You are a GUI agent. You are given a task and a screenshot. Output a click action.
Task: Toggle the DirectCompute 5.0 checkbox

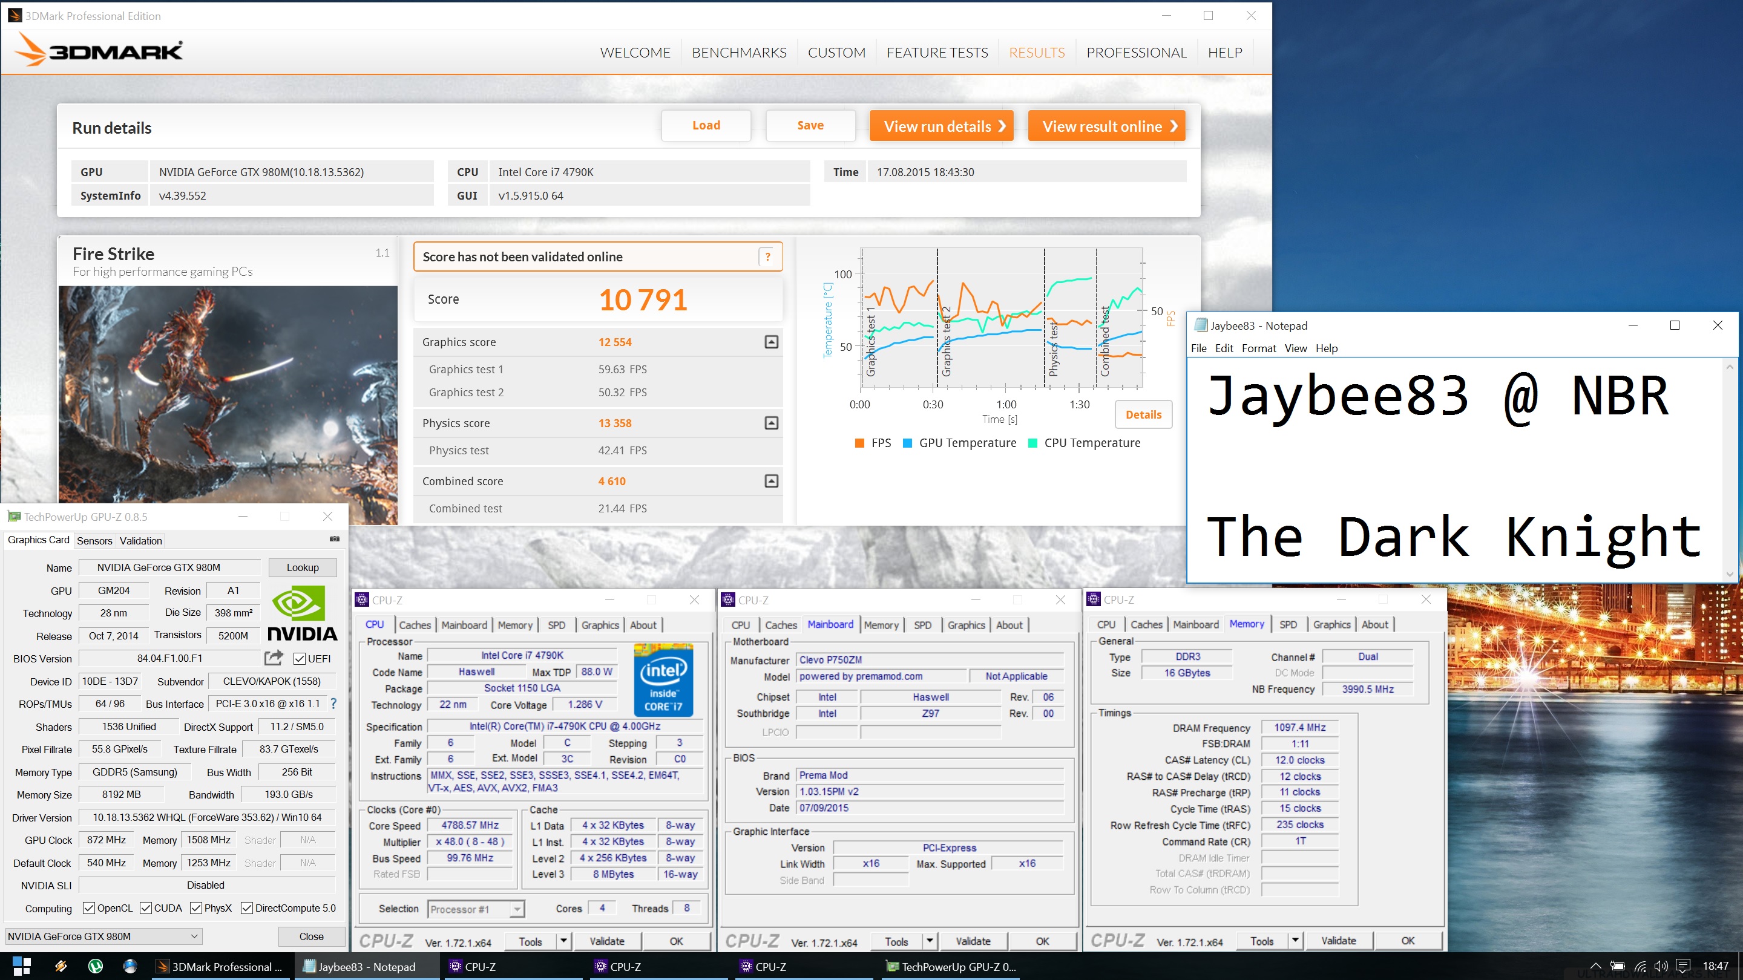[247, 908]
